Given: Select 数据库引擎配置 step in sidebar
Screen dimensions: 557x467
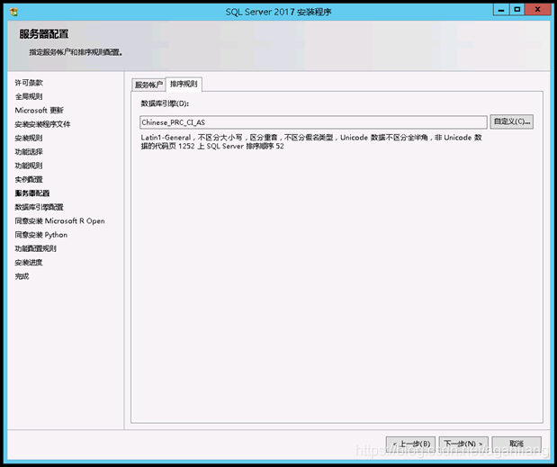Looking at the screenshot, I should pos(39,207).
